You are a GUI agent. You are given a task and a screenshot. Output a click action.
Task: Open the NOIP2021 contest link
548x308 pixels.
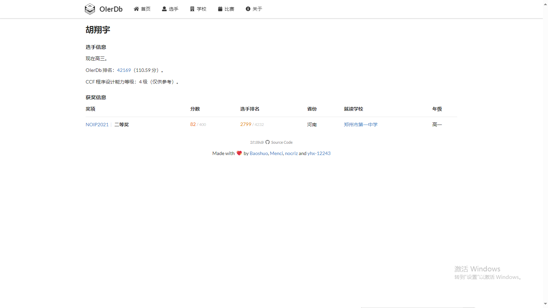tap(97, 125)
